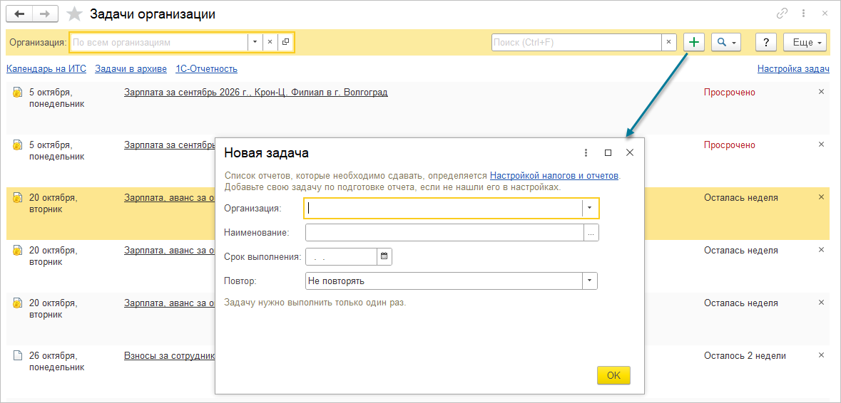
Task: Dismiss the Волгоград salary task with x
Action: point(820,92)
